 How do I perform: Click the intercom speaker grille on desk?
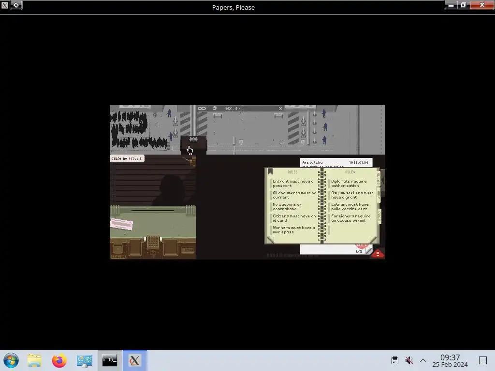[x=153, y=242]
